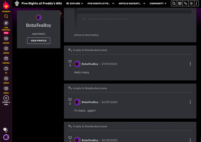Open BobaTeaBoy author link on 27/09/2023 post
The image size is (201, 142).
tap(90, 64)
